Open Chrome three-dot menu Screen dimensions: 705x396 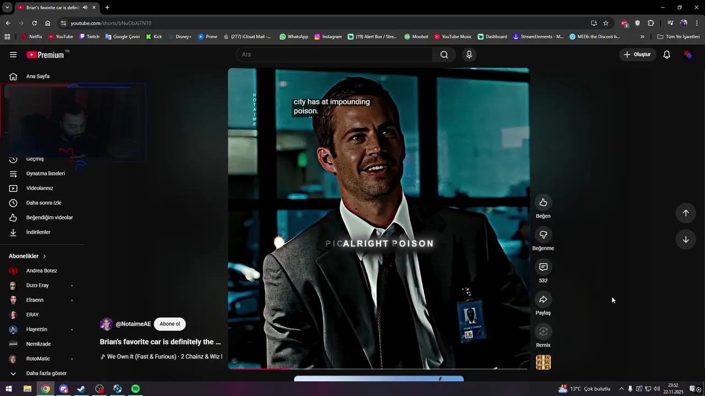(697, 23)
